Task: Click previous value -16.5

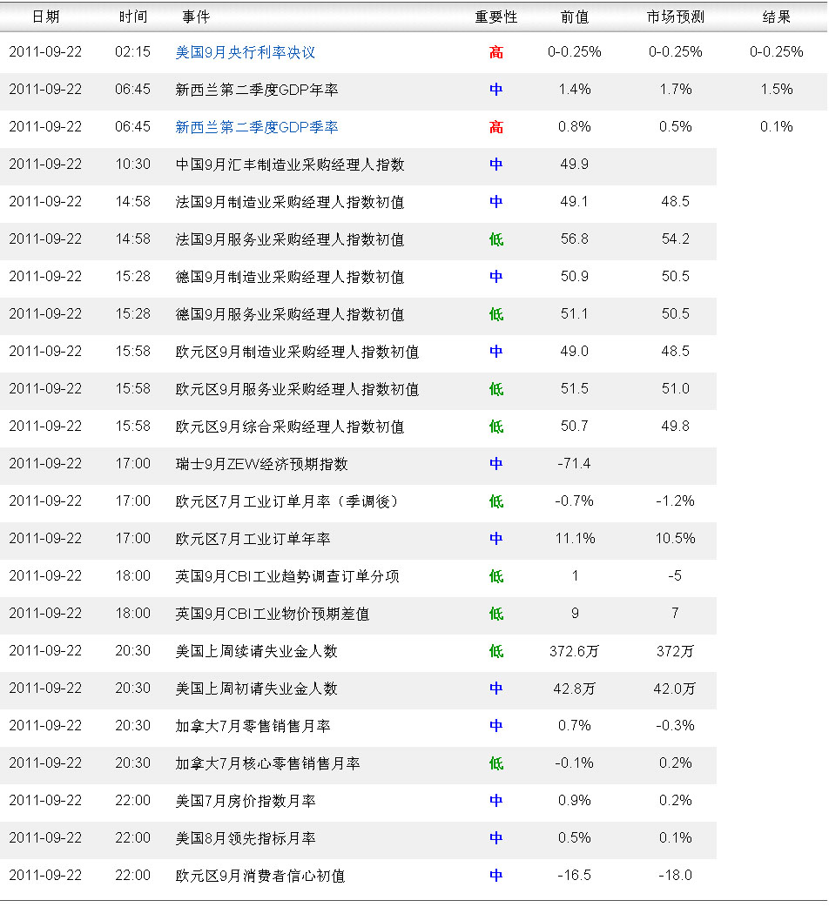Action: pos(575,875)
